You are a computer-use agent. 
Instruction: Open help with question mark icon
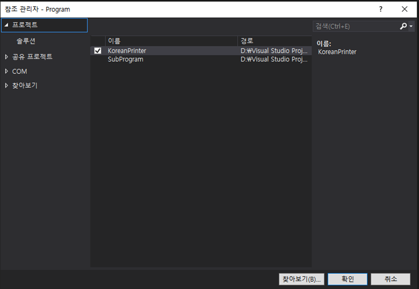coord(381,9)
